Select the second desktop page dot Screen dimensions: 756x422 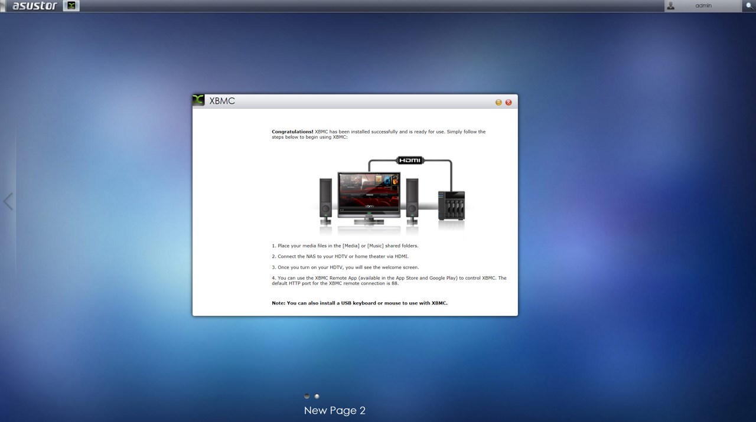point(317,396)
